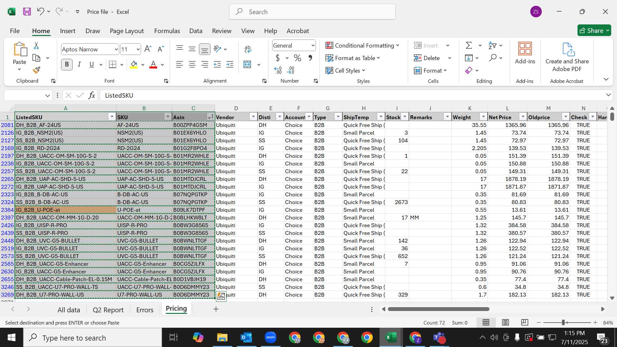Click the Decrease Decimal icon
The image size is (617, 347).
291,70
